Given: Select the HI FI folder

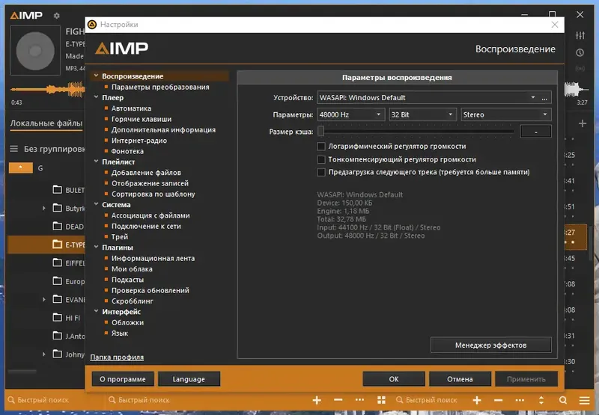Looking at the screenshot, I should tap(67, 318).
